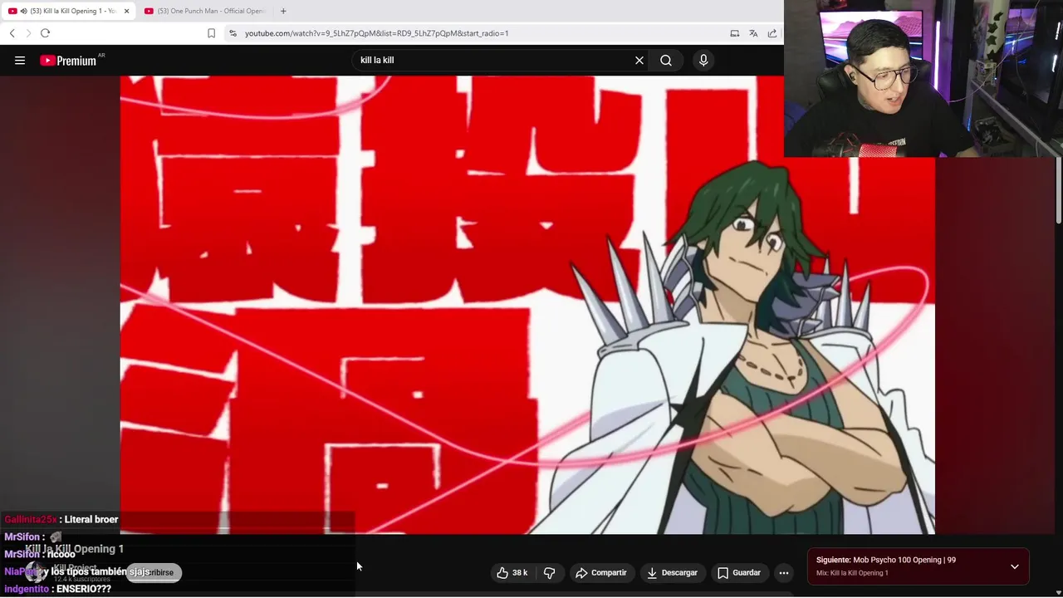Open the three-dot more actions menu
The image size is (1063, 598).
[784, 572]
